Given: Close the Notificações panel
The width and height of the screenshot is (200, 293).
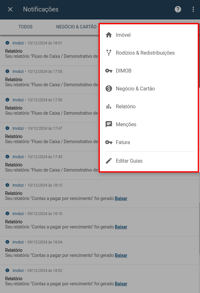Looking at the screenshot, I should 10,9.
